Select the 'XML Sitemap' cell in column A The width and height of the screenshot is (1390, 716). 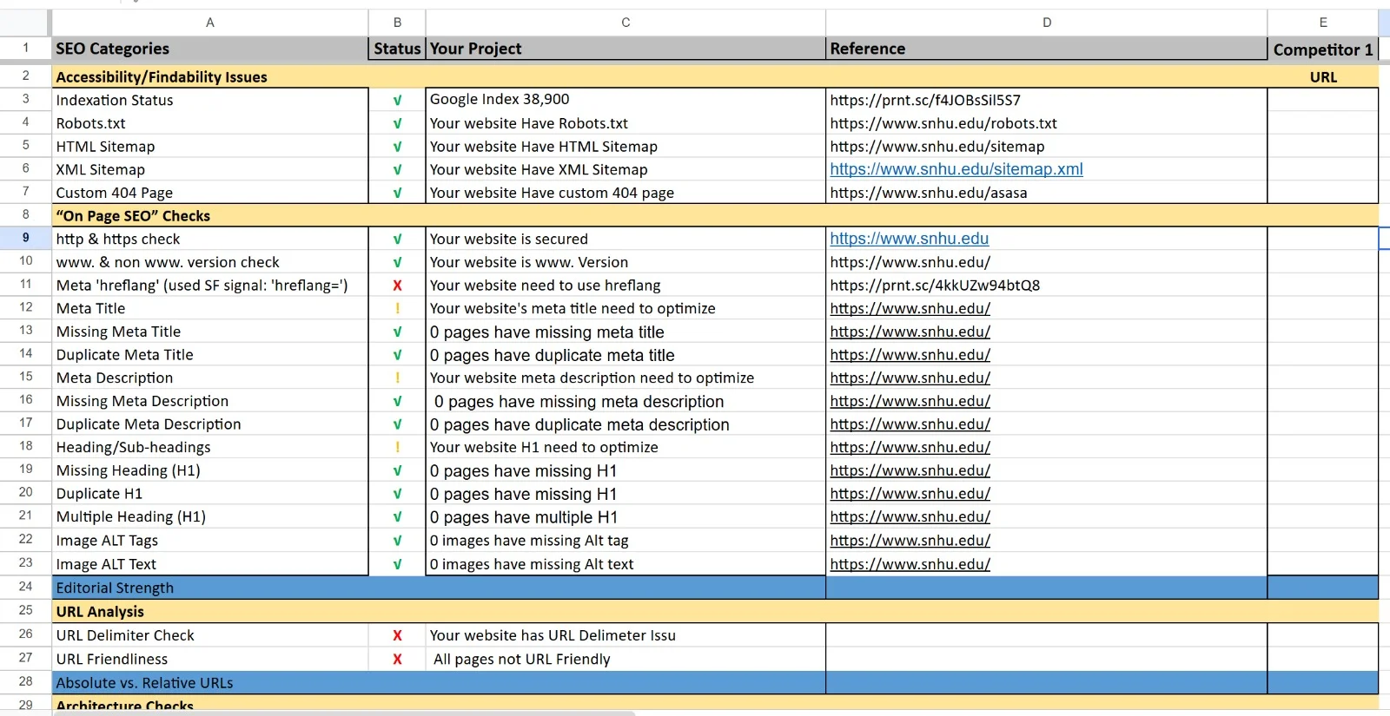[x=209, y=169]
